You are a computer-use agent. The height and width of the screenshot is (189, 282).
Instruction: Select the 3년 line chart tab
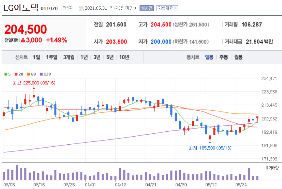(x=97, y=57)
